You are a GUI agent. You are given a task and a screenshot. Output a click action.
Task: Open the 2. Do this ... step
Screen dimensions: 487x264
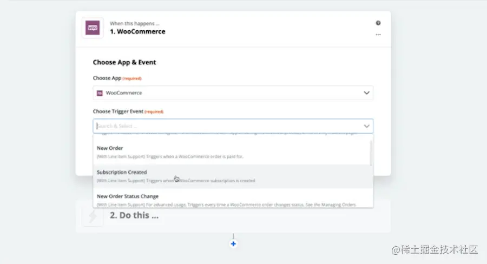233,216
